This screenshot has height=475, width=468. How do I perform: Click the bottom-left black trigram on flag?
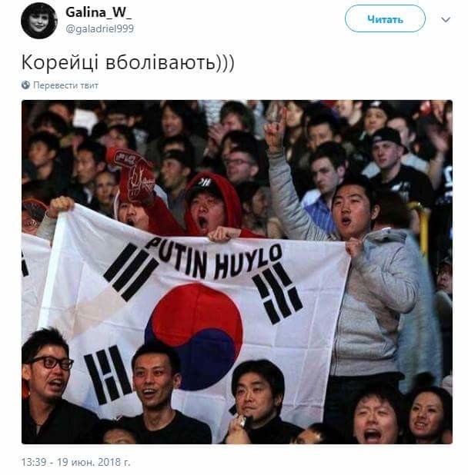(107, 375)
